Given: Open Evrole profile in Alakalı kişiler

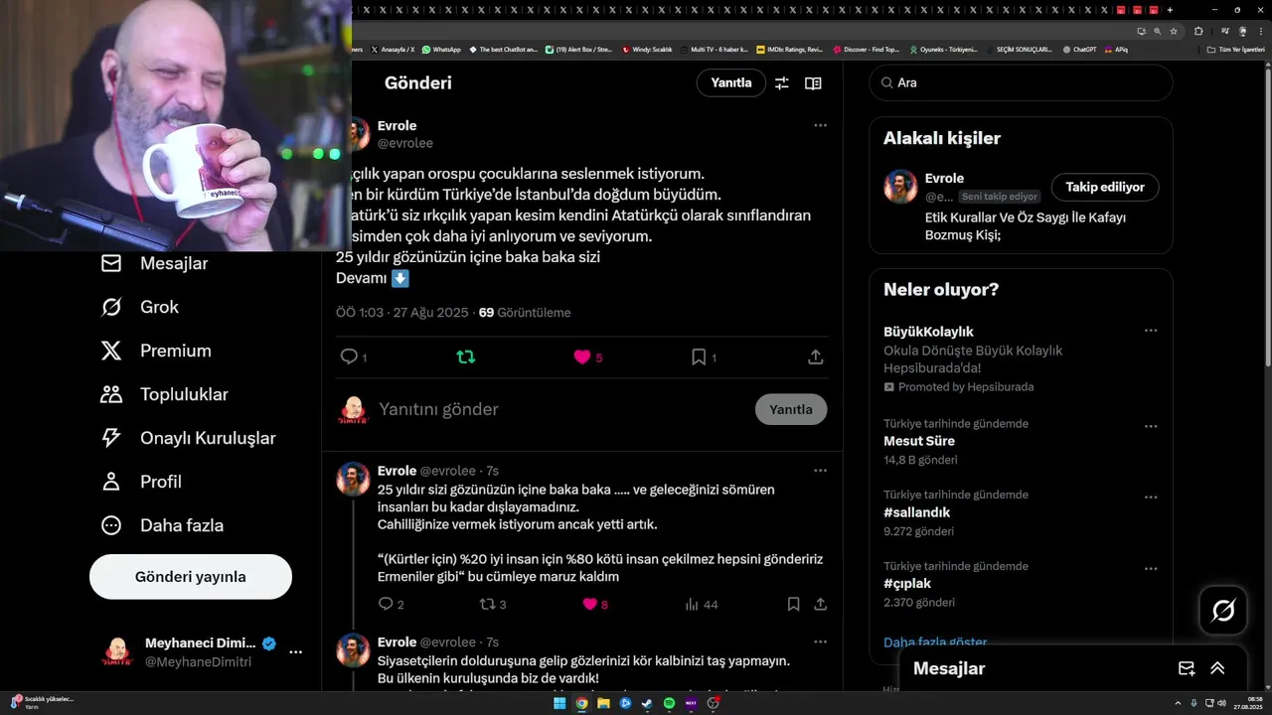Looking at the screenshot, I should (x=944, y=179).
